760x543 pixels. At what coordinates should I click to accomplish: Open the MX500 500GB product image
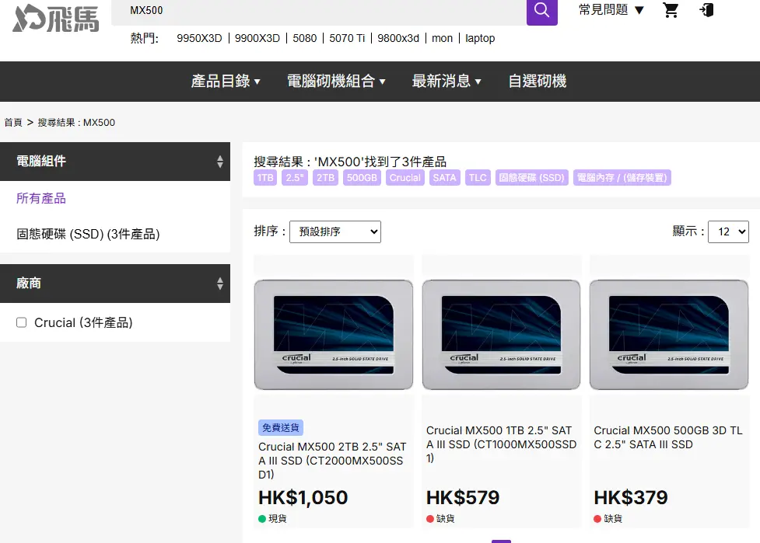pyautogui.click(x=669, y=334)
